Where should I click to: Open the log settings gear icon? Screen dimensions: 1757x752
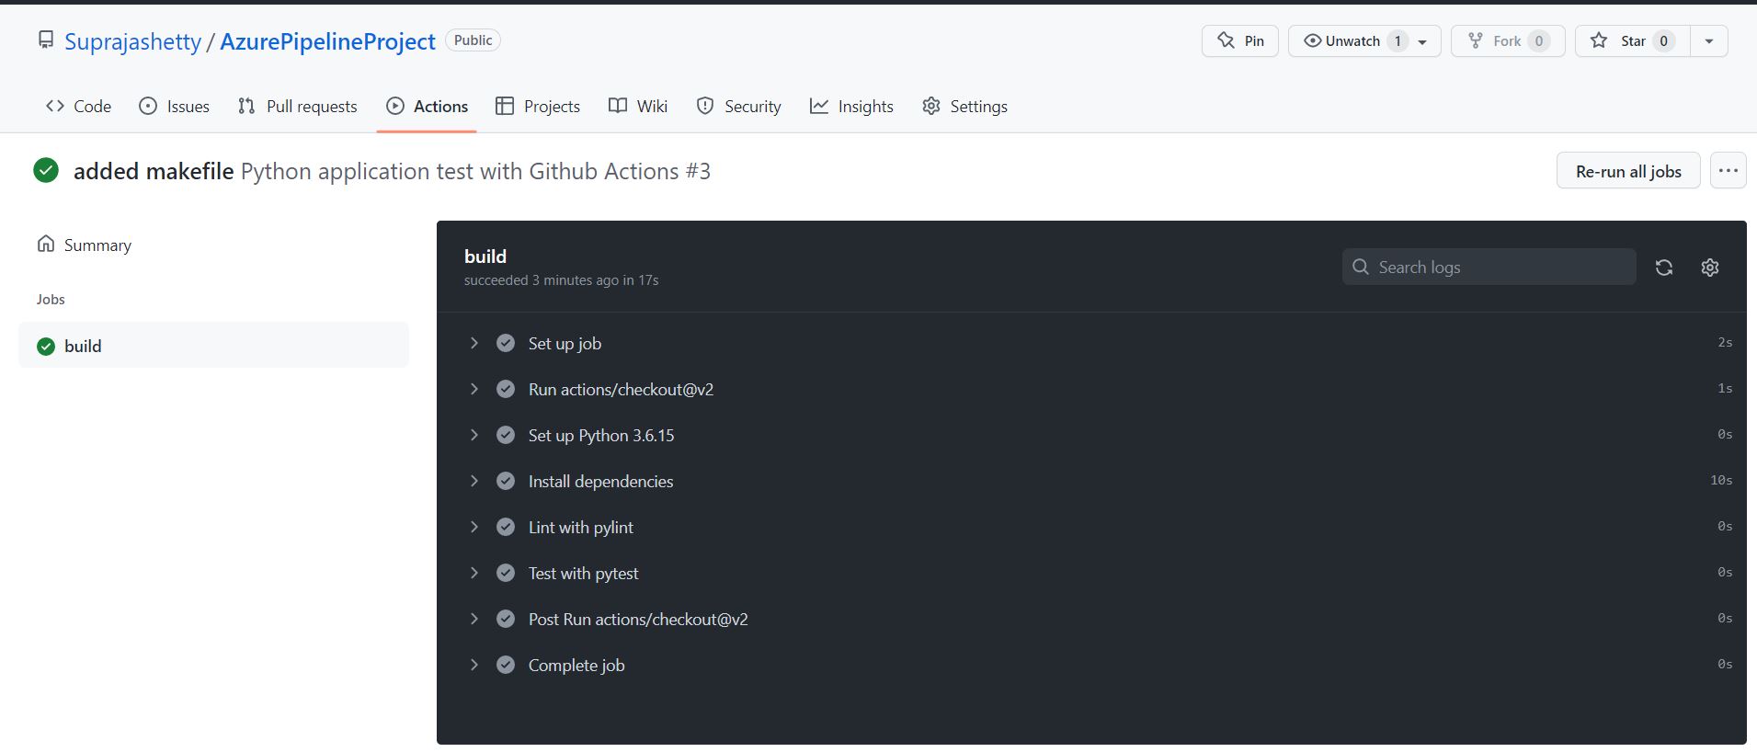click(1709, 268)
